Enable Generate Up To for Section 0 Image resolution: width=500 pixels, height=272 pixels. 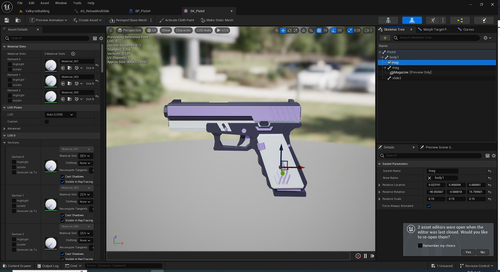pyautogui.click(x=14, y=173)
